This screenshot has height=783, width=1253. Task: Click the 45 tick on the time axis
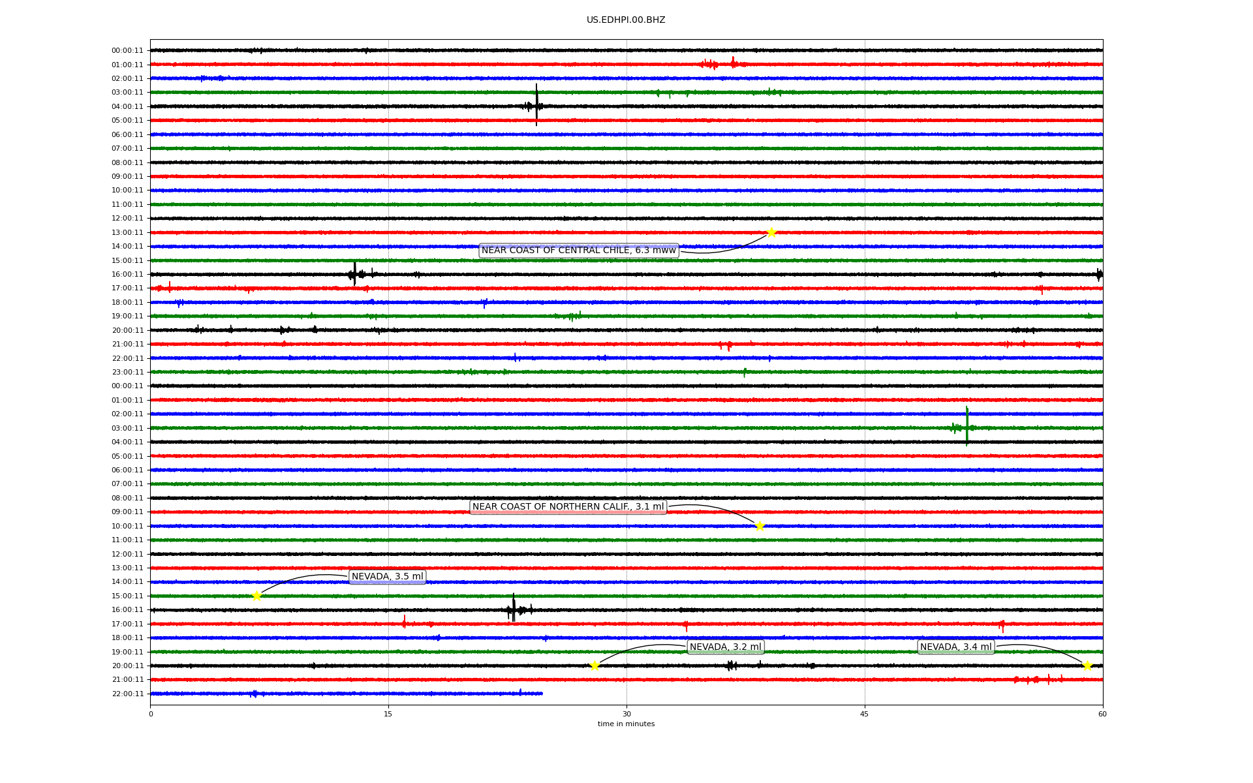point(864,714)
